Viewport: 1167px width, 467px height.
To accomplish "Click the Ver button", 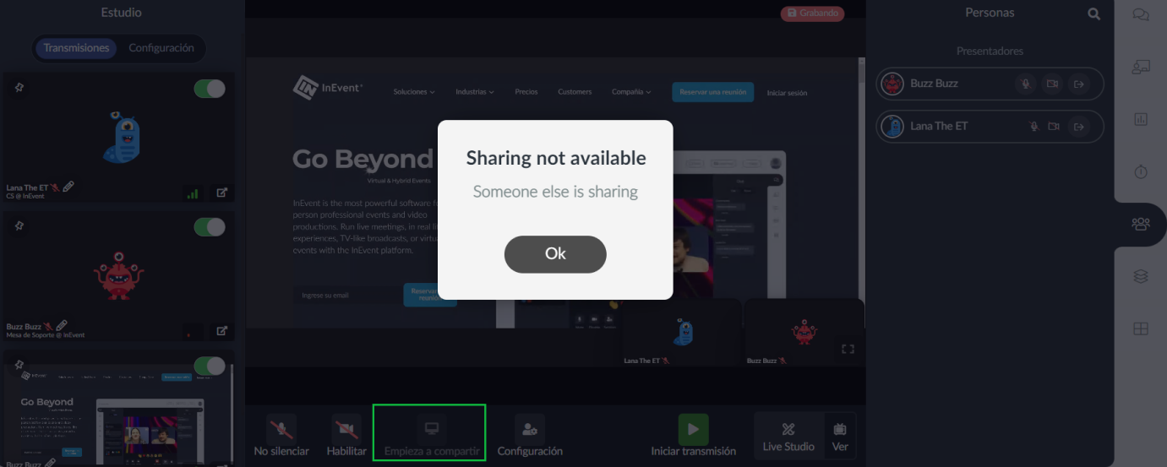I will (x=840, y=437).
